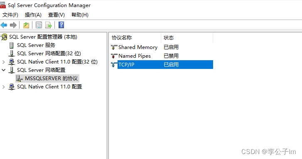Image resolution: width=302 pixels, height=159 pixels.
Task: Click the Shared Memory protocol icon
Action: click(114, 47)
